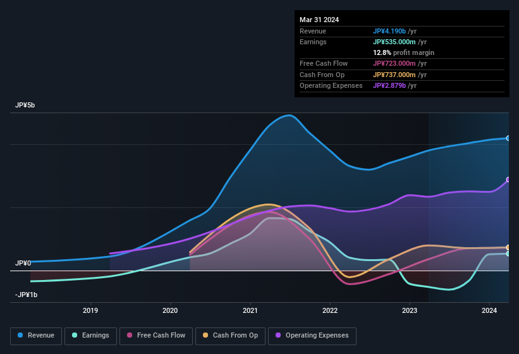Click the Free Cash Flow tooltip label
The width and height of the screenshot is (519, 354).
pyautogui.click(x=324, y=63)
